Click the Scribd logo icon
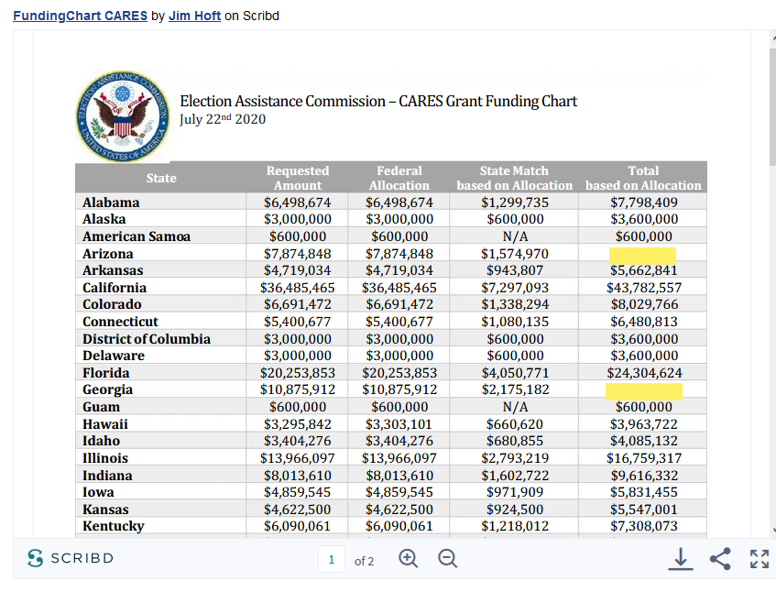Viewport: 776px width, 603px height. point(35,558)
